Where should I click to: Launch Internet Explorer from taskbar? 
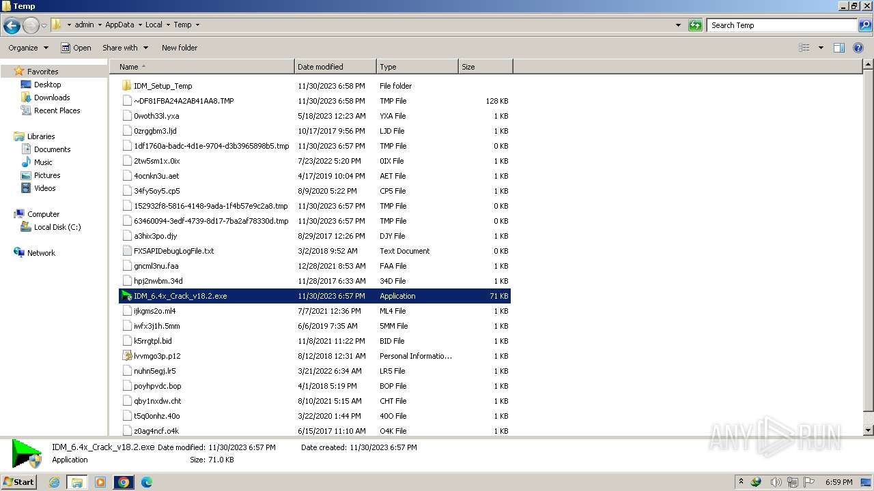click(55, 482)
